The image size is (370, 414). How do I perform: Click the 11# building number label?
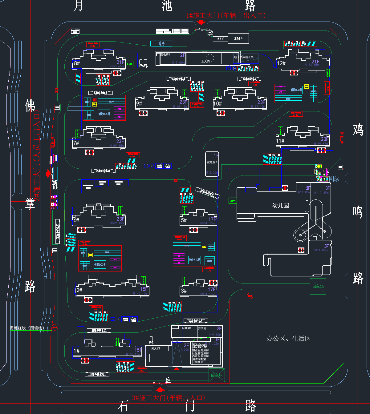click(x=280, y=141)
